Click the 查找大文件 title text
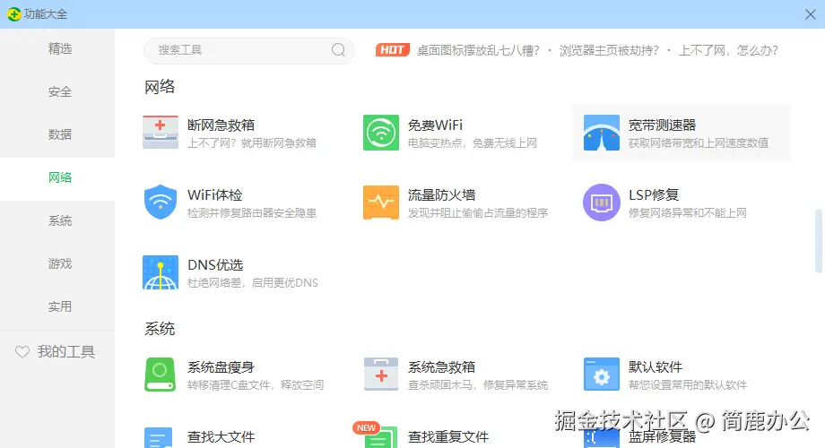Viewport: 825px width, 448px height. (221, 437)
